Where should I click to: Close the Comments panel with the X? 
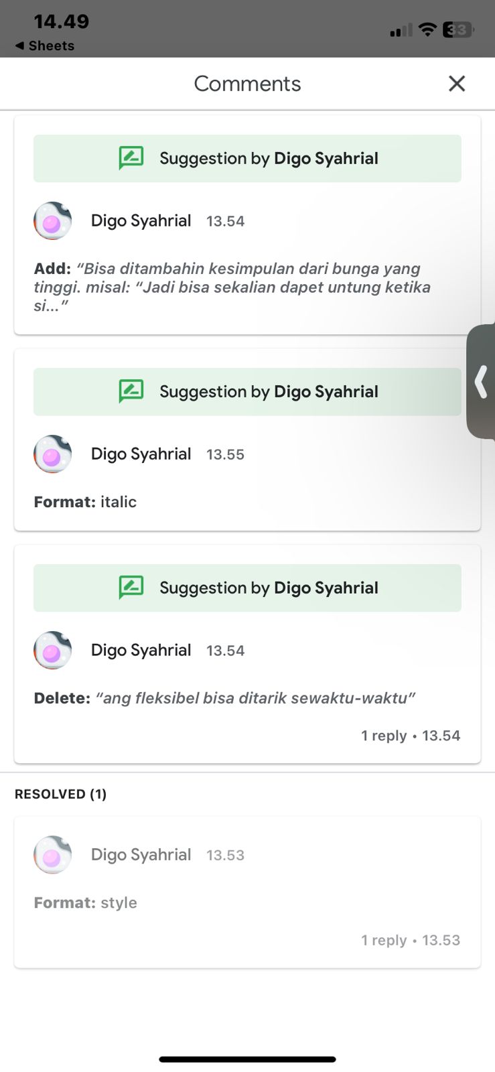457,84
